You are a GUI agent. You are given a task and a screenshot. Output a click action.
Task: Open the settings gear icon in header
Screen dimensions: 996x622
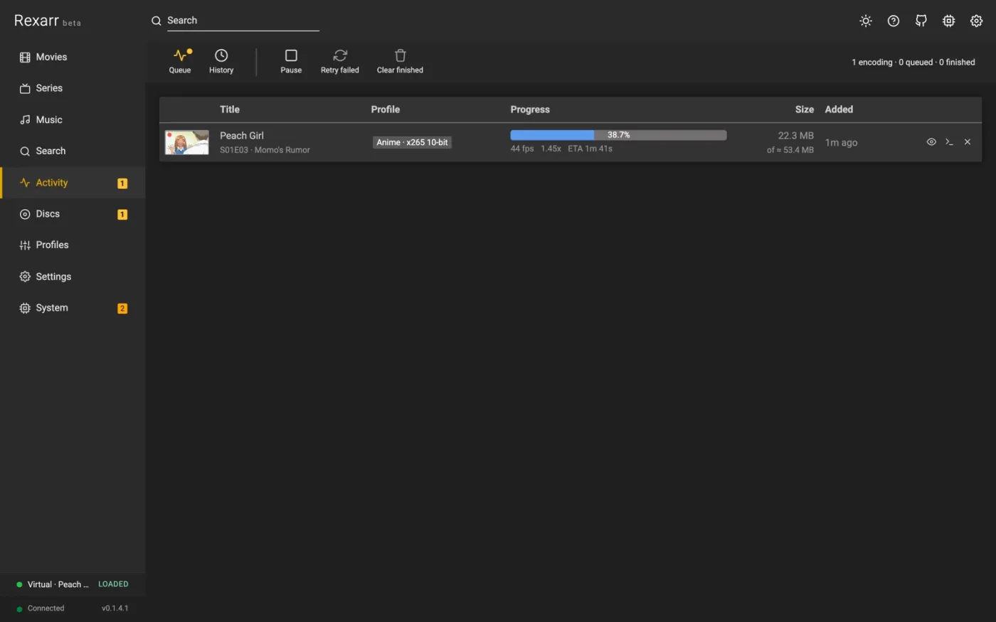tap(977, 21)
